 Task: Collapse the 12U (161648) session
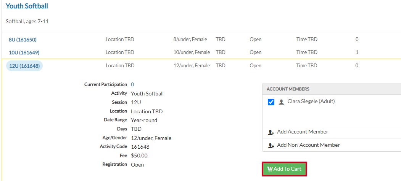[x=24, y=66]
